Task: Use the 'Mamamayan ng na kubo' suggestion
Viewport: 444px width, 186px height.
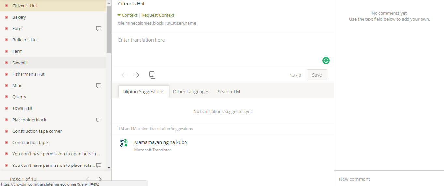Action: (x=161, y=142)
